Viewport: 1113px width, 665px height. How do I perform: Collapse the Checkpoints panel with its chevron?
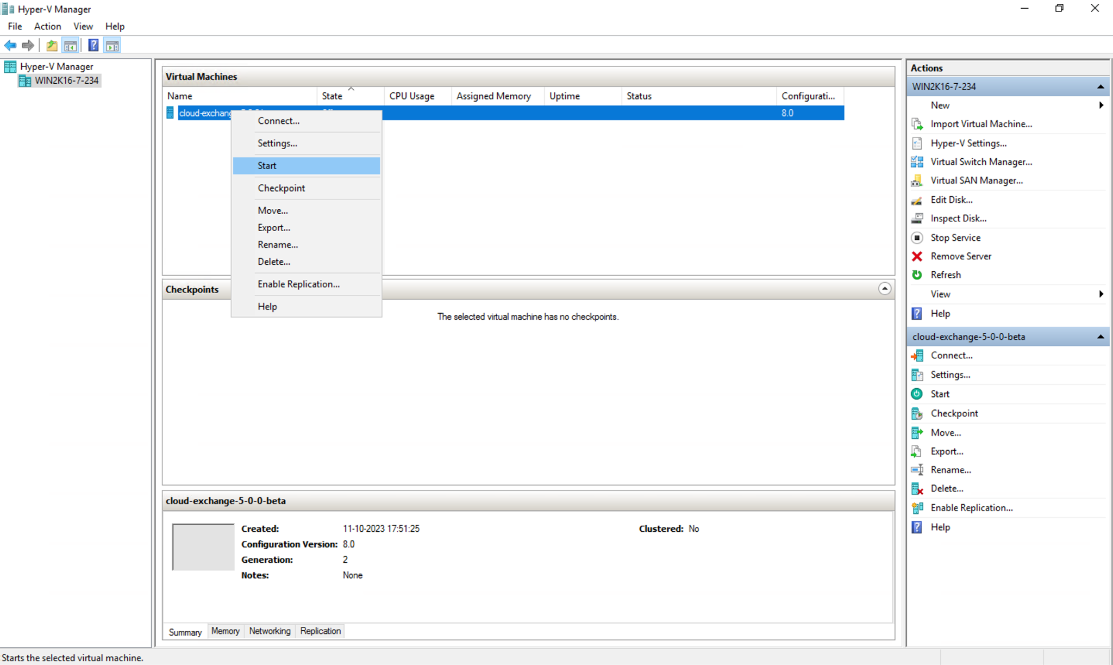click(x=885, y=289)
